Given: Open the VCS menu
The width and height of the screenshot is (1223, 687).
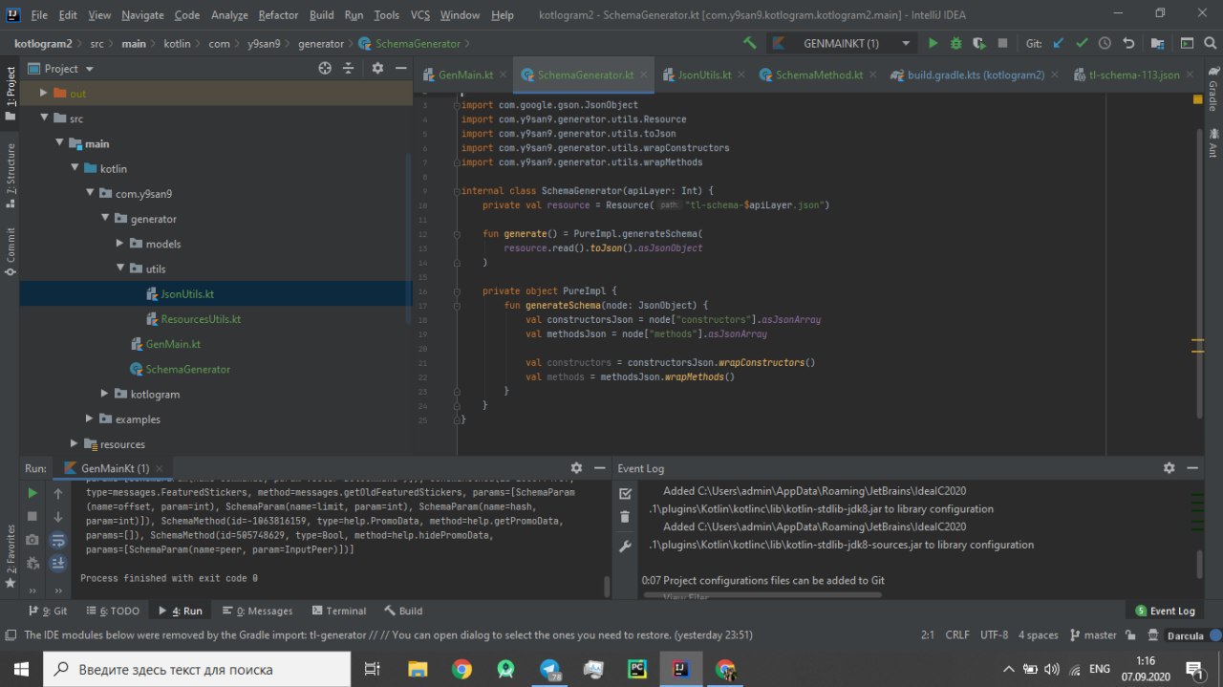Looking at the screenshot, I should (420, 15).
